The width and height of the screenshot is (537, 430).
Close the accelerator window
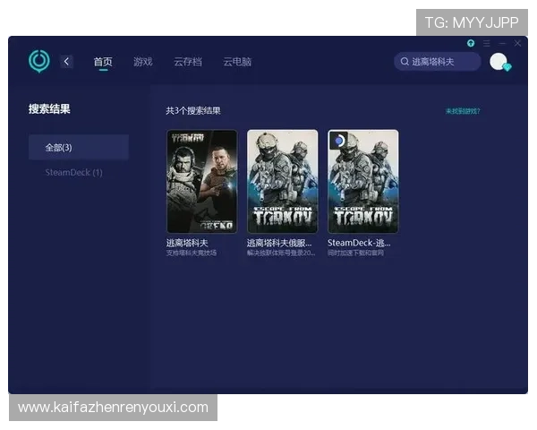point(517,43)
